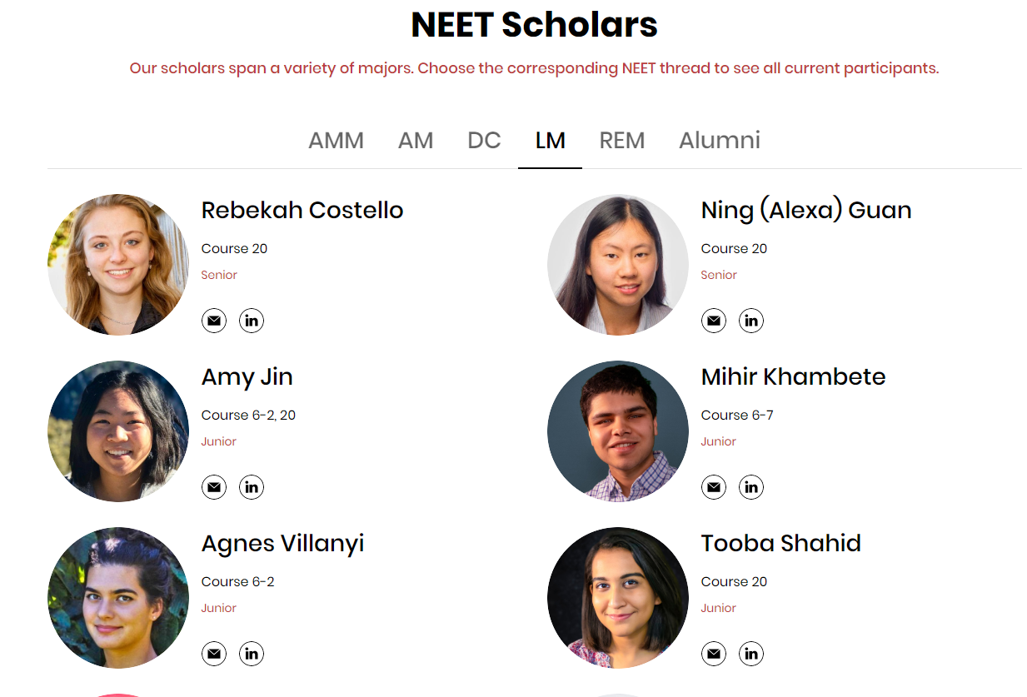
Task: Select the REM thread tab
Action: coord(622,140)
